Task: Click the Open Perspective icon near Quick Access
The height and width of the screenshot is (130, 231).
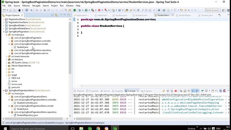Action: tap(223, 10)
